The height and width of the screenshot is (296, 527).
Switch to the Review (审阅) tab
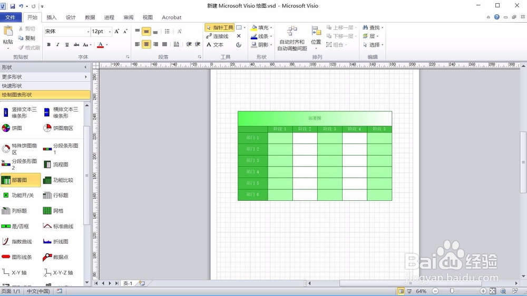(x=129, y=17)
